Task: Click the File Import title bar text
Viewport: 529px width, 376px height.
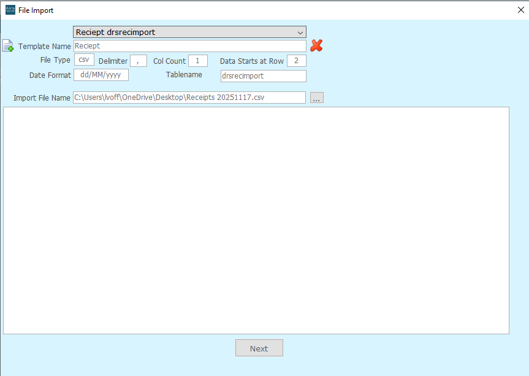Action: (x=36, y=10)
